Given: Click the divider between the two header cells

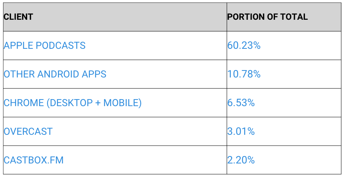Looking at the screenshot, I should pyautogui.click(x=227, y=17).
